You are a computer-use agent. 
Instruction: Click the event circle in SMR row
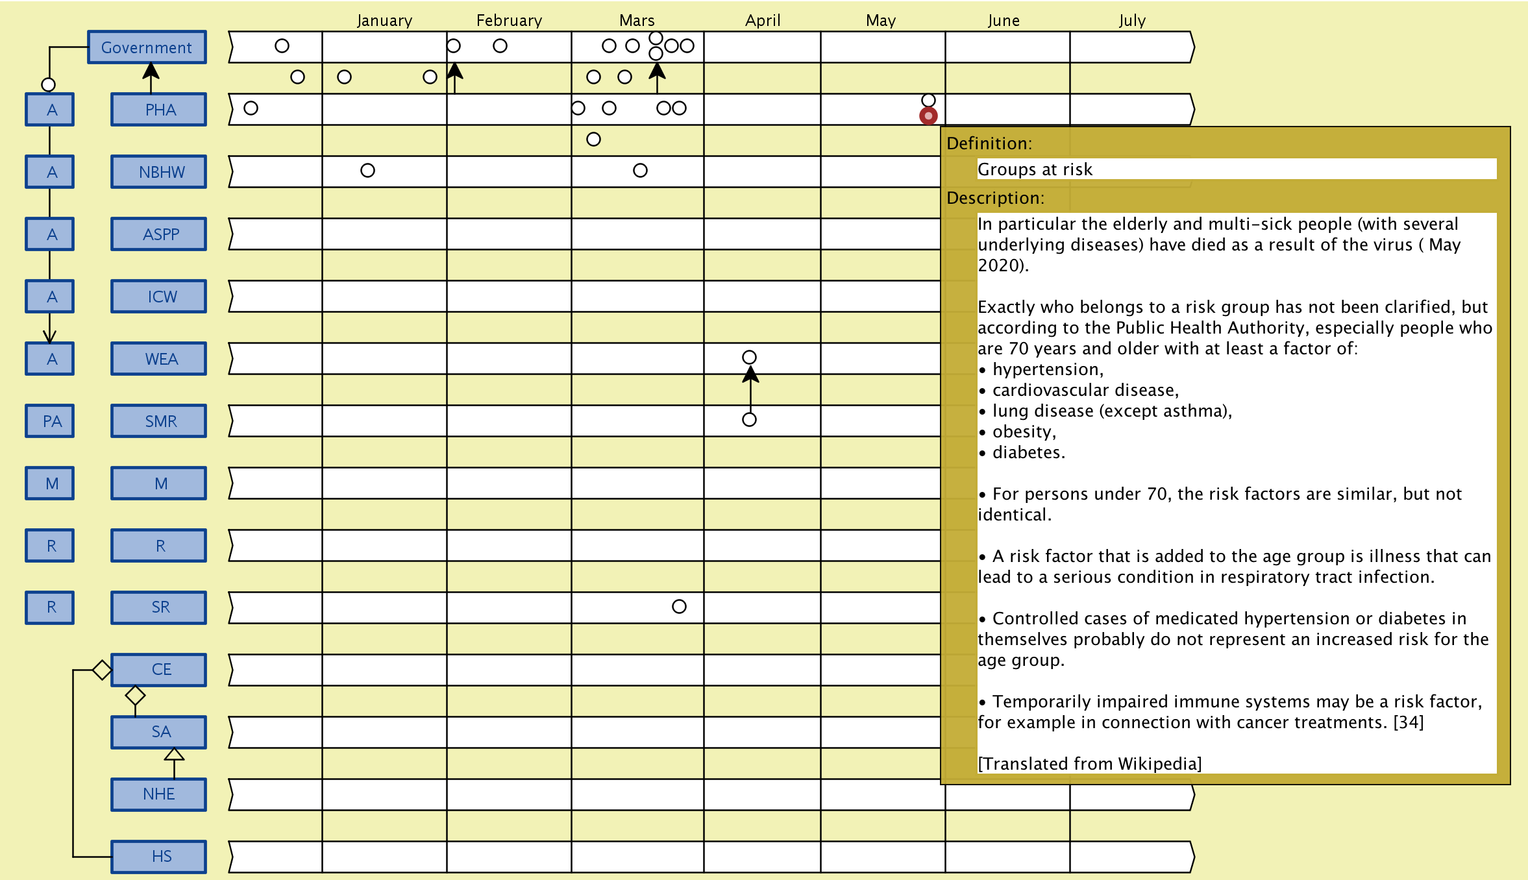[749, 420]
